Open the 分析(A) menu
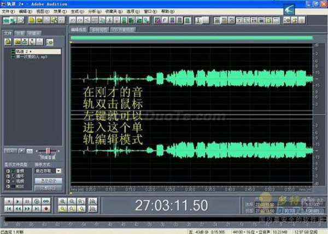This screenshot has width=328, height=234. [x=95, y=11]
